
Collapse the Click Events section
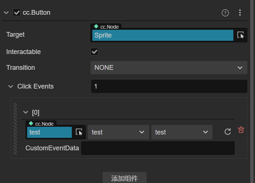(x=11, y=86)
